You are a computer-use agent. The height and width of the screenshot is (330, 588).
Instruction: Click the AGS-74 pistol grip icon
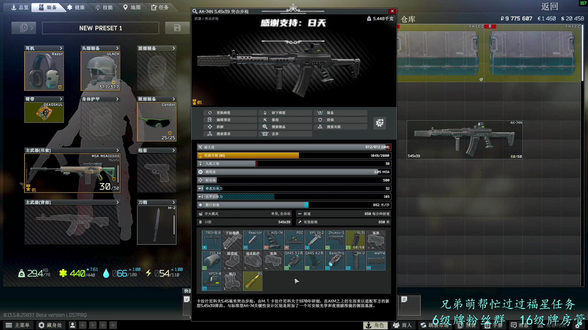pos(273,240)
